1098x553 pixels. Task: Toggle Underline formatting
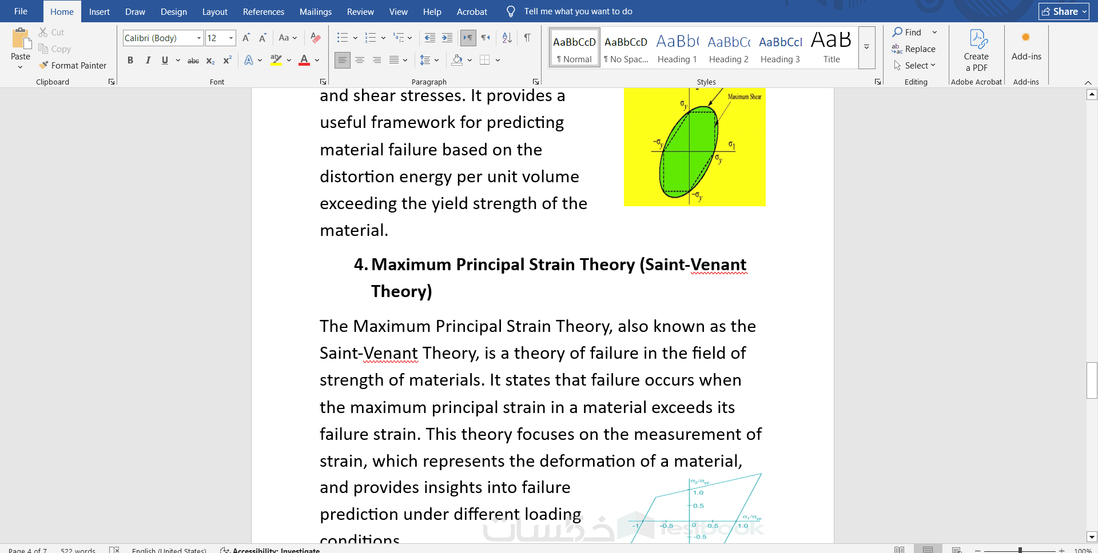pos(165,61)
